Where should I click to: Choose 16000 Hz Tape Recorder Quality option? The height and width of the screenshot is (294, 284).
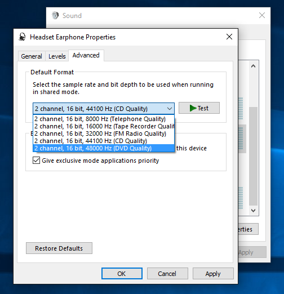pyautogui.click(x=104, y=126)
